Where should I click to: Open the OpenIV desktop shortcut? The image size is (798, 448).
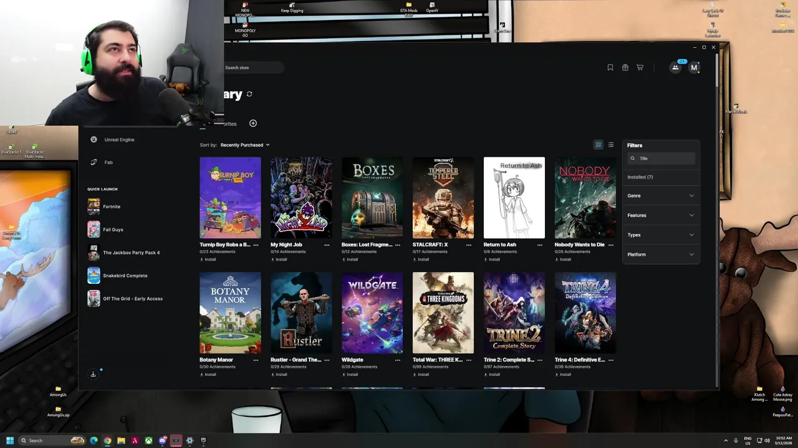(x=432, y=7)
